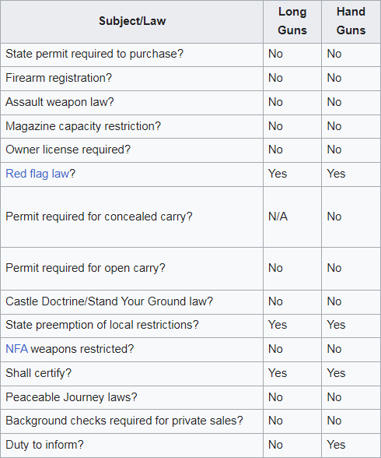
Task: Click Long Guns Yes for state preemption
Action: click(x=278, y=325)
